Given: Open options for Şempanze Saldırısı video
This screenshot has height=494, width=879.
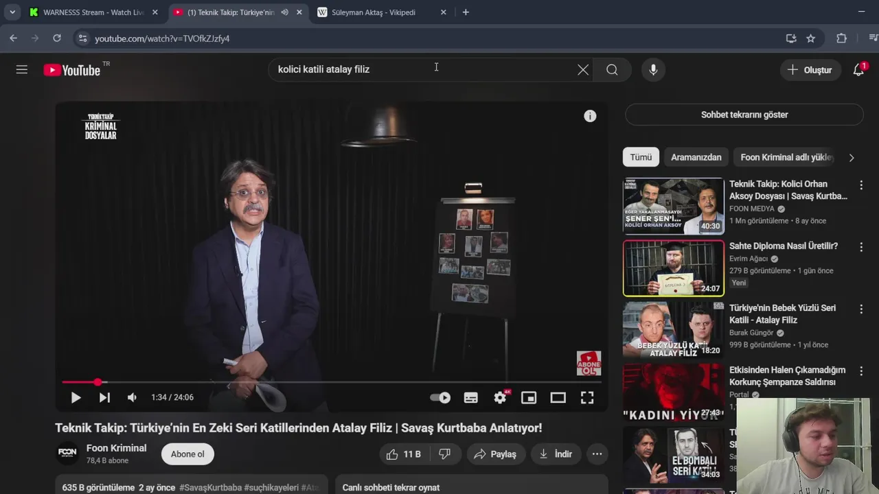Looking at the screenshot, I should click(861, 371).
